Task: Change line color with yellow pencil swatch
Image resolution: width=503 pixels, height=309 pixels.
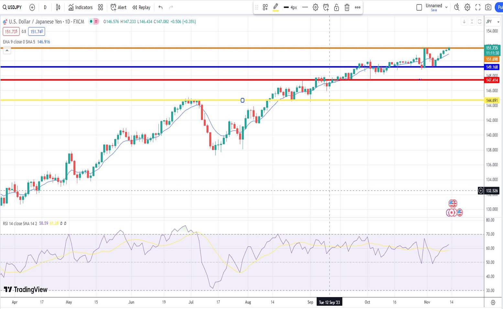Action: coord(276,7)
